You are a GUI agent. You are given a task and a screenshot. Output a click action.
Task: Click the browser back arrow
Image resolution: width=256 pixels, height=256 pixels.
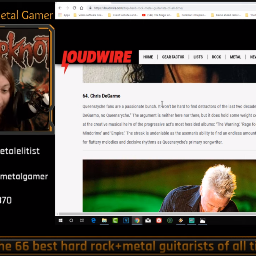(60, 8)
